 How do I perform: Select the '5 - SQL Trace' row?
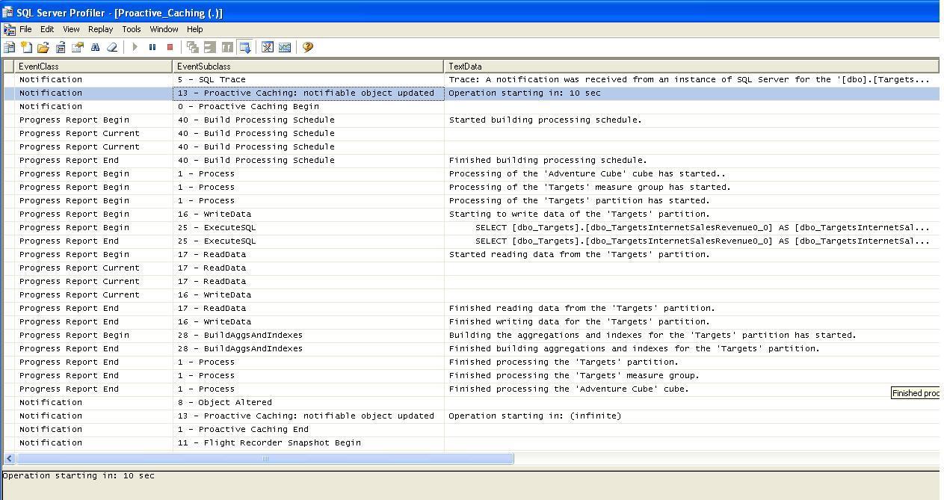pos(471,79)
